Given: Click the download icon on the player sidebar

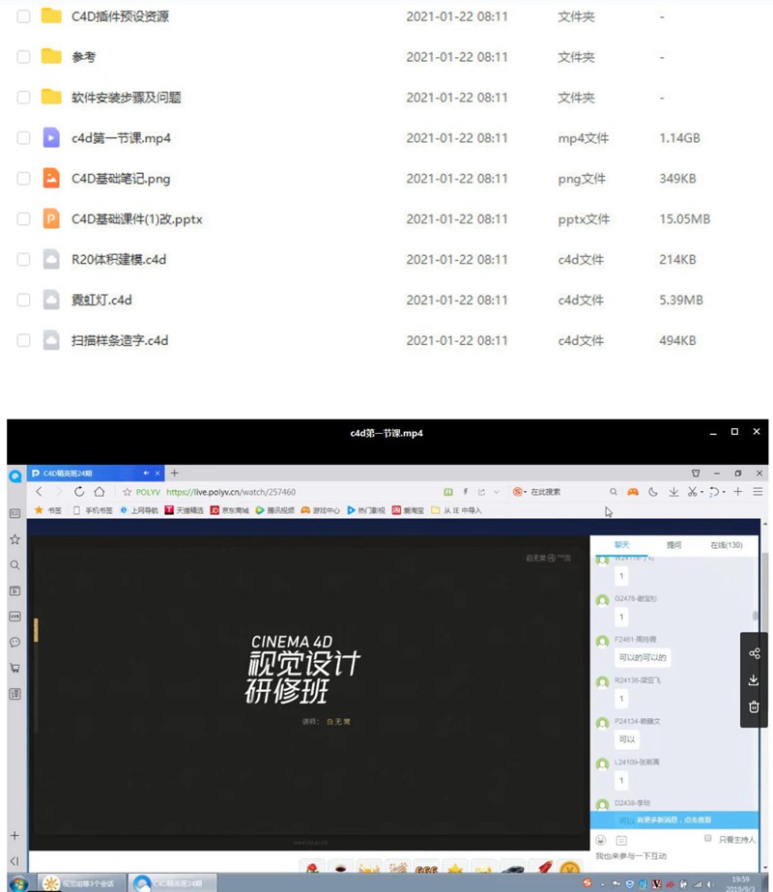Looking at the screenshot, I should tap(754, 679).
